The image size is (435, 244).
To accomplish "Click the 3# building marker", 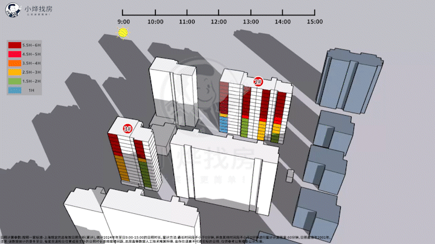I will coord(127,128).
